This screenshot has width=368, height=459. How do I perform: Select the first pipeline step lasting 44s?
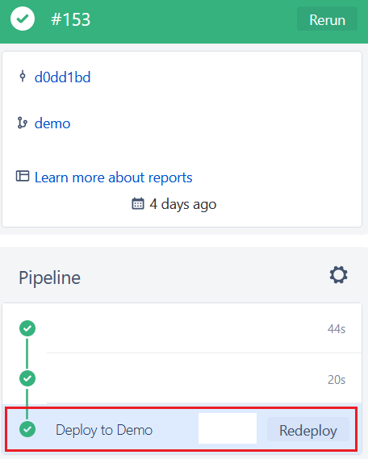tap(182, 328)
